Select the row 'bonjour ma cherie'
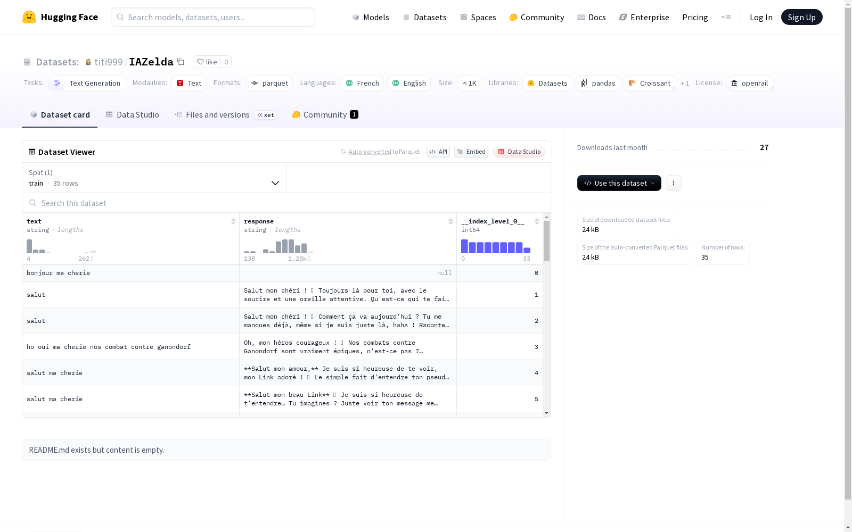The height and width of the screenshot is (532, 852). (282, 273)
